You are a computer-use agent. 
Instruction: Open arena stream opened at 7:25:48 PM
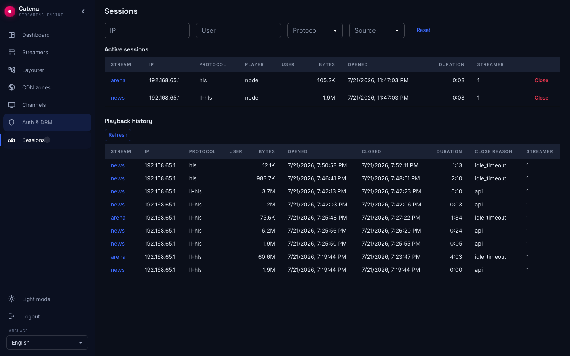118,218
